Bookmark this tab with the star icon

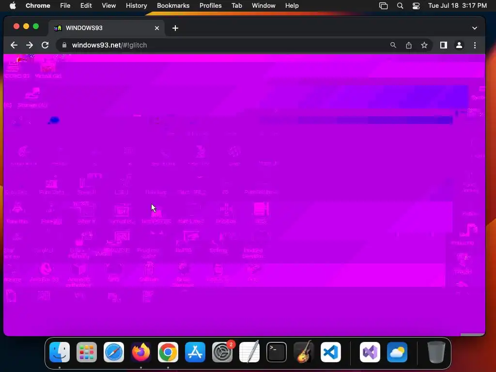[x=424, y=45]
